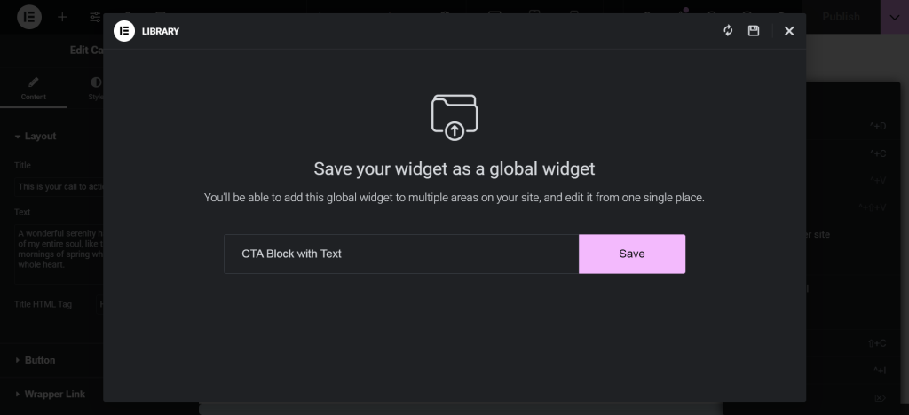909x415 pixels.
Task: Open the dropdown arrow beside Publish
Action: point(892,17)
